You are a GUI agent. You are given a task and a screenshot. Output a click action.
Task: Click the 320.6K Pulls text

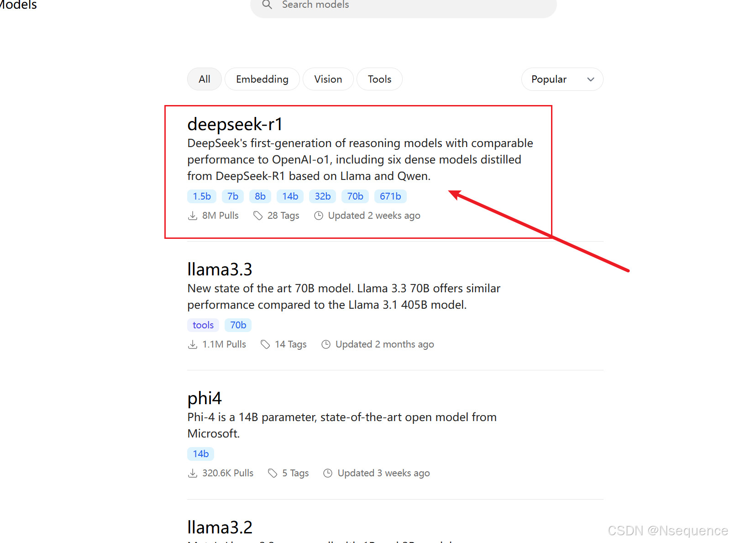point(228,473)
